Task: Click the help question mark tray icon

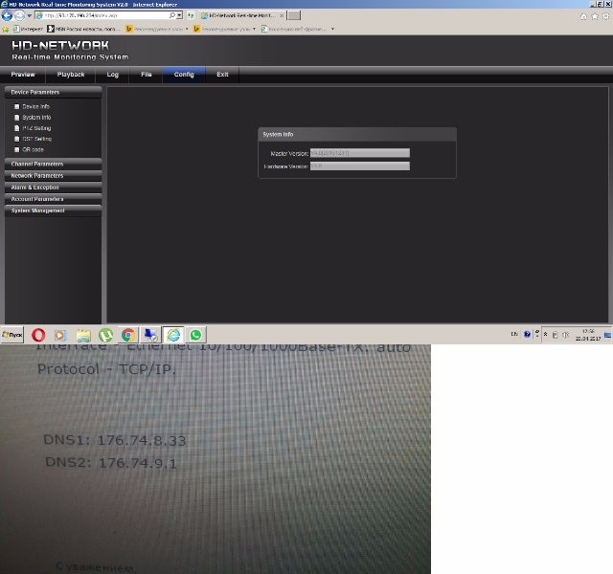Action: click(x=527, y=334)
